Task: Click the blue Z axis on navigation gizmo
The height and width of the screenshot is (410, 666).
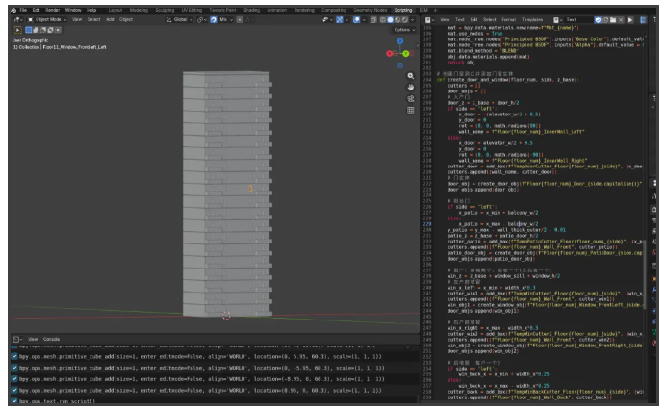Action: (400, 41)
